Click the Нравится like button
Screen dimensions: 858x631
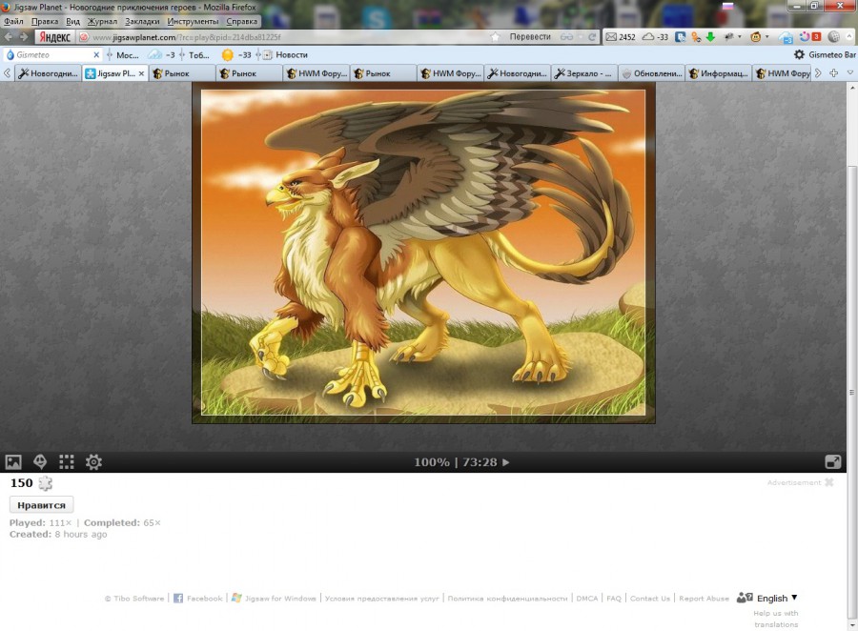(x=42, y=504)
